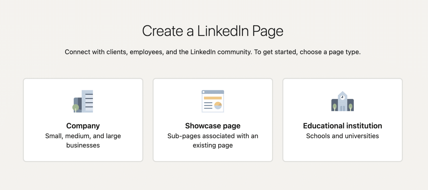Click the bold Showcase page heading
The height and width of the screenshot is (190, 428).
coord(212,126)
